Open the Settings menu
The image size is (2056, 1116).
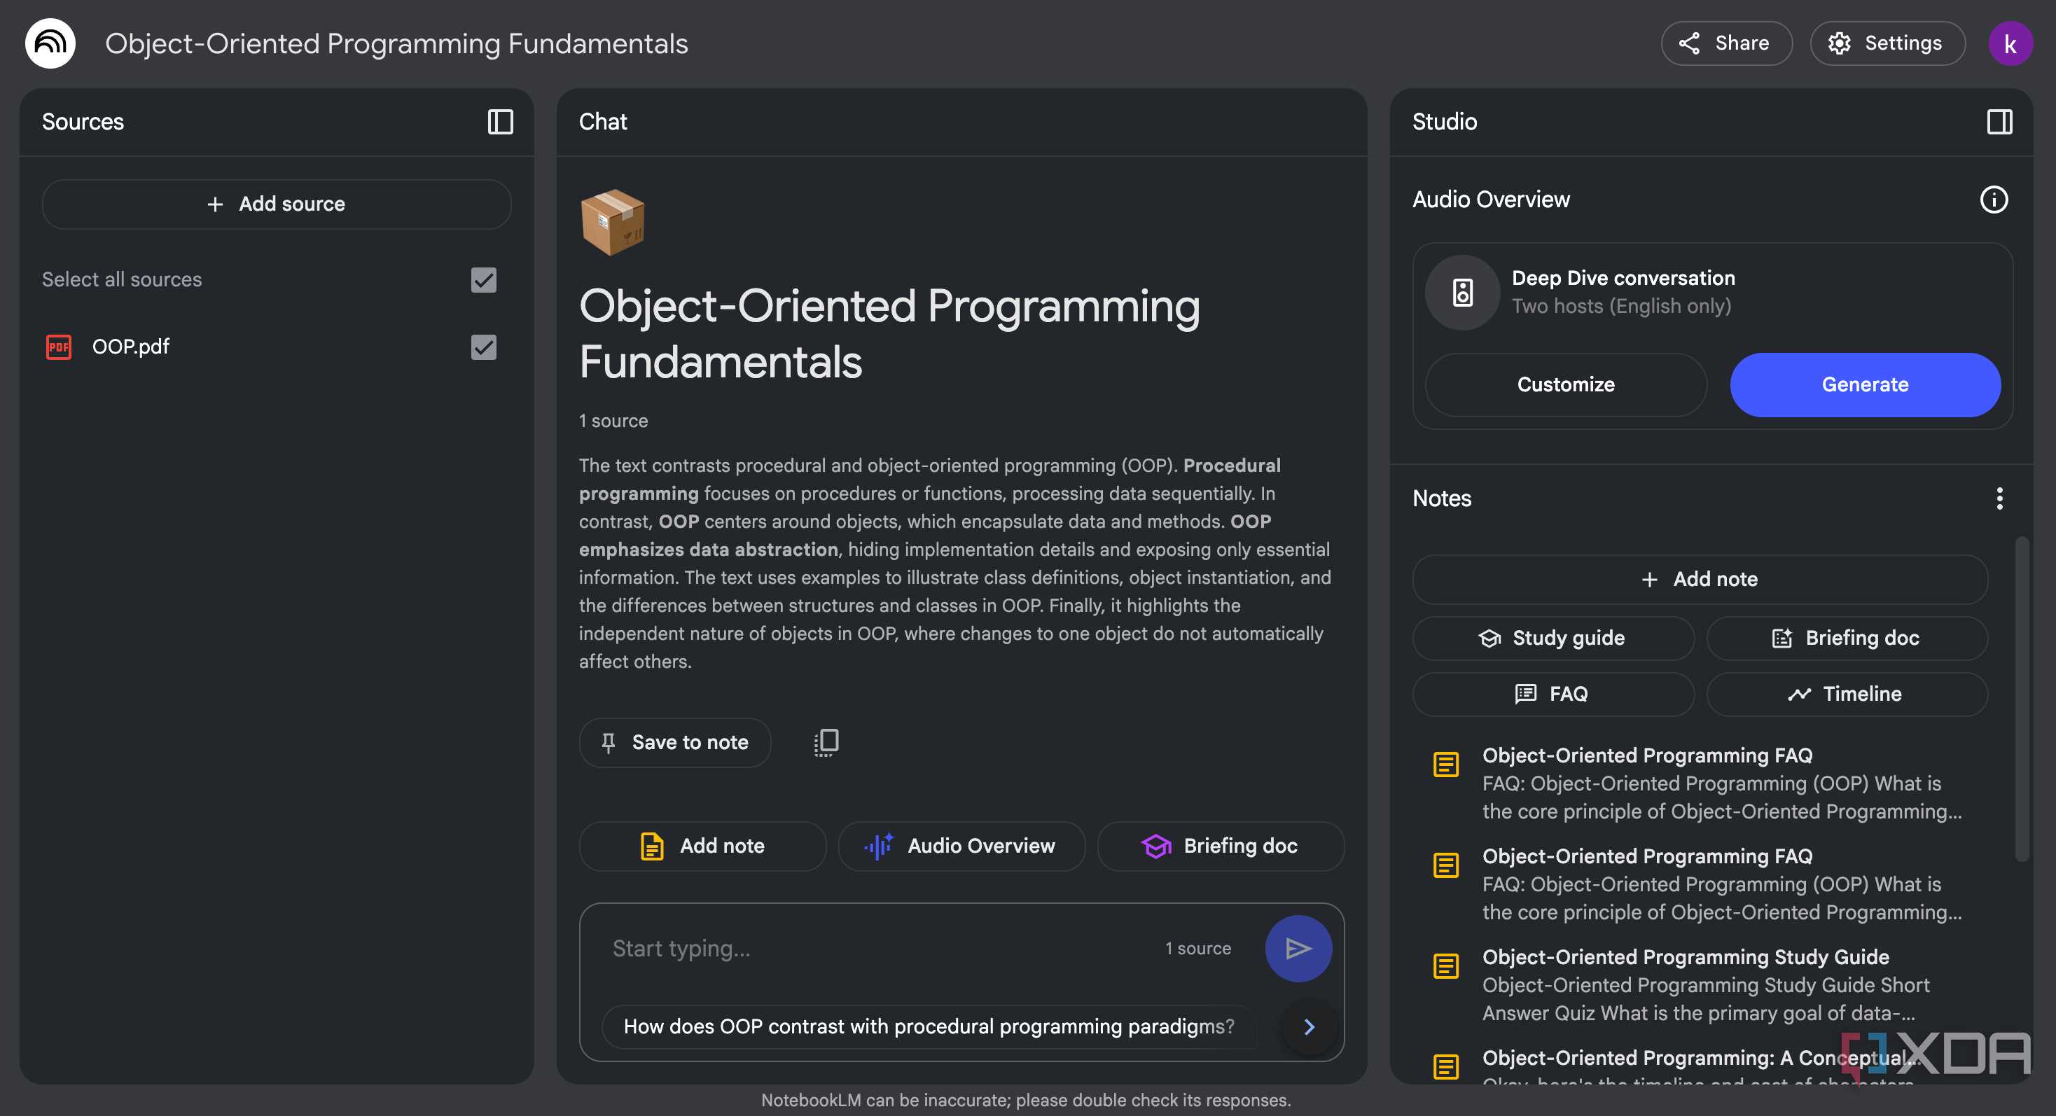1887,43
